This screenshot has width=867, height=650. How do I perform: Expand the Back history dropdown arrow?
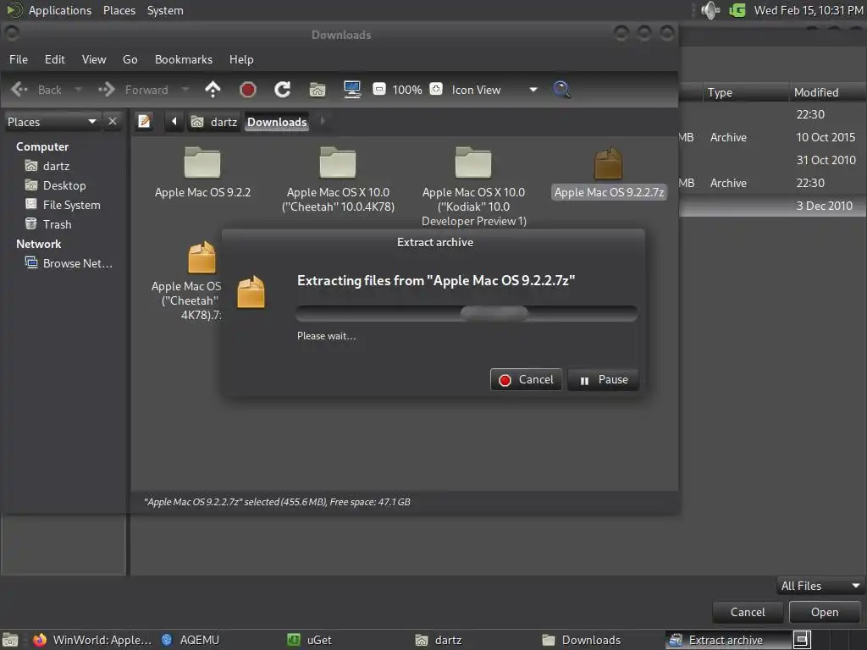click(79, 89)
